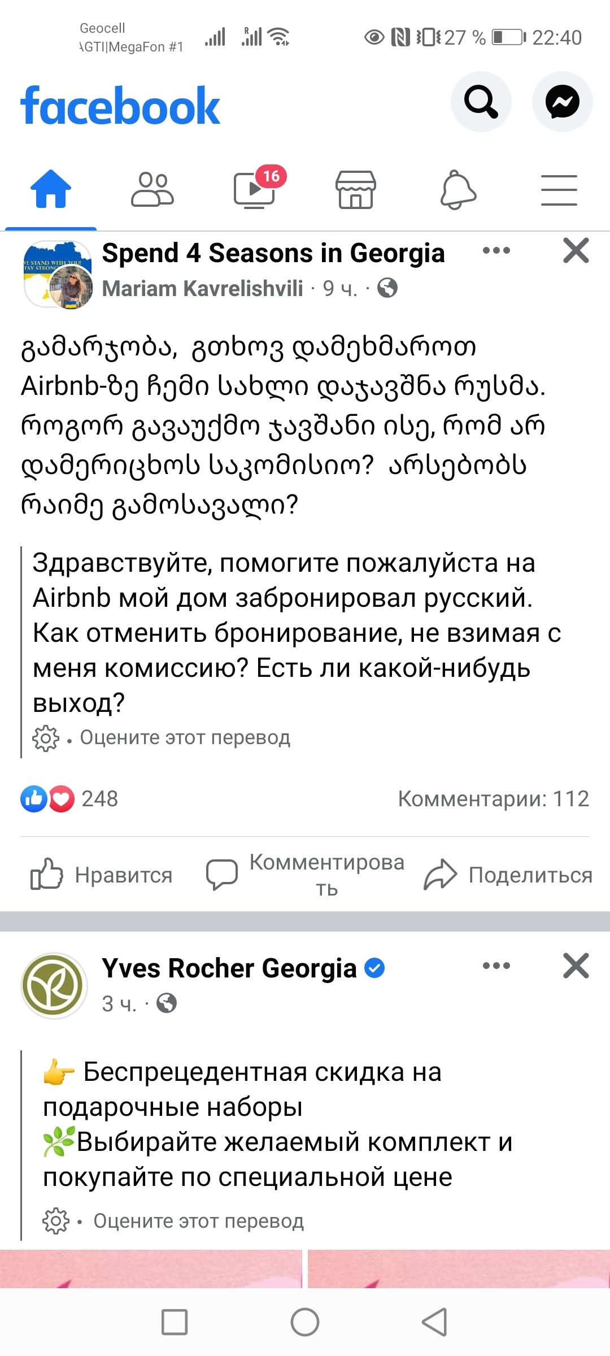Open the Watch video tab
Viewport: 610px width, 1356px height.
[x=255, y=190]
